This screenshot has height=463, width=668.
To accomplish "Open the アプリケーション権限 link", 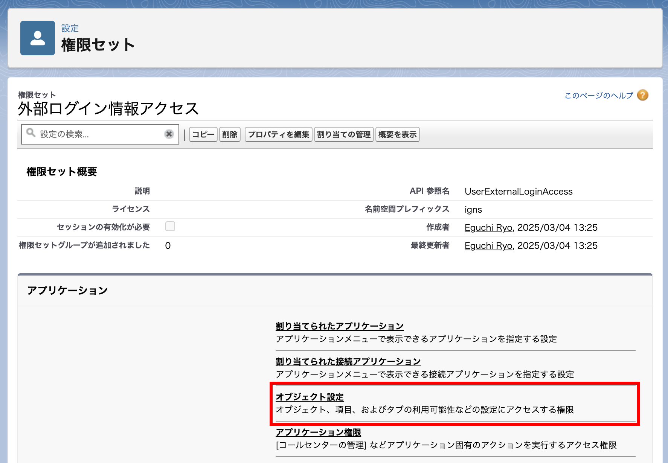I will click(x=318, y=432).
